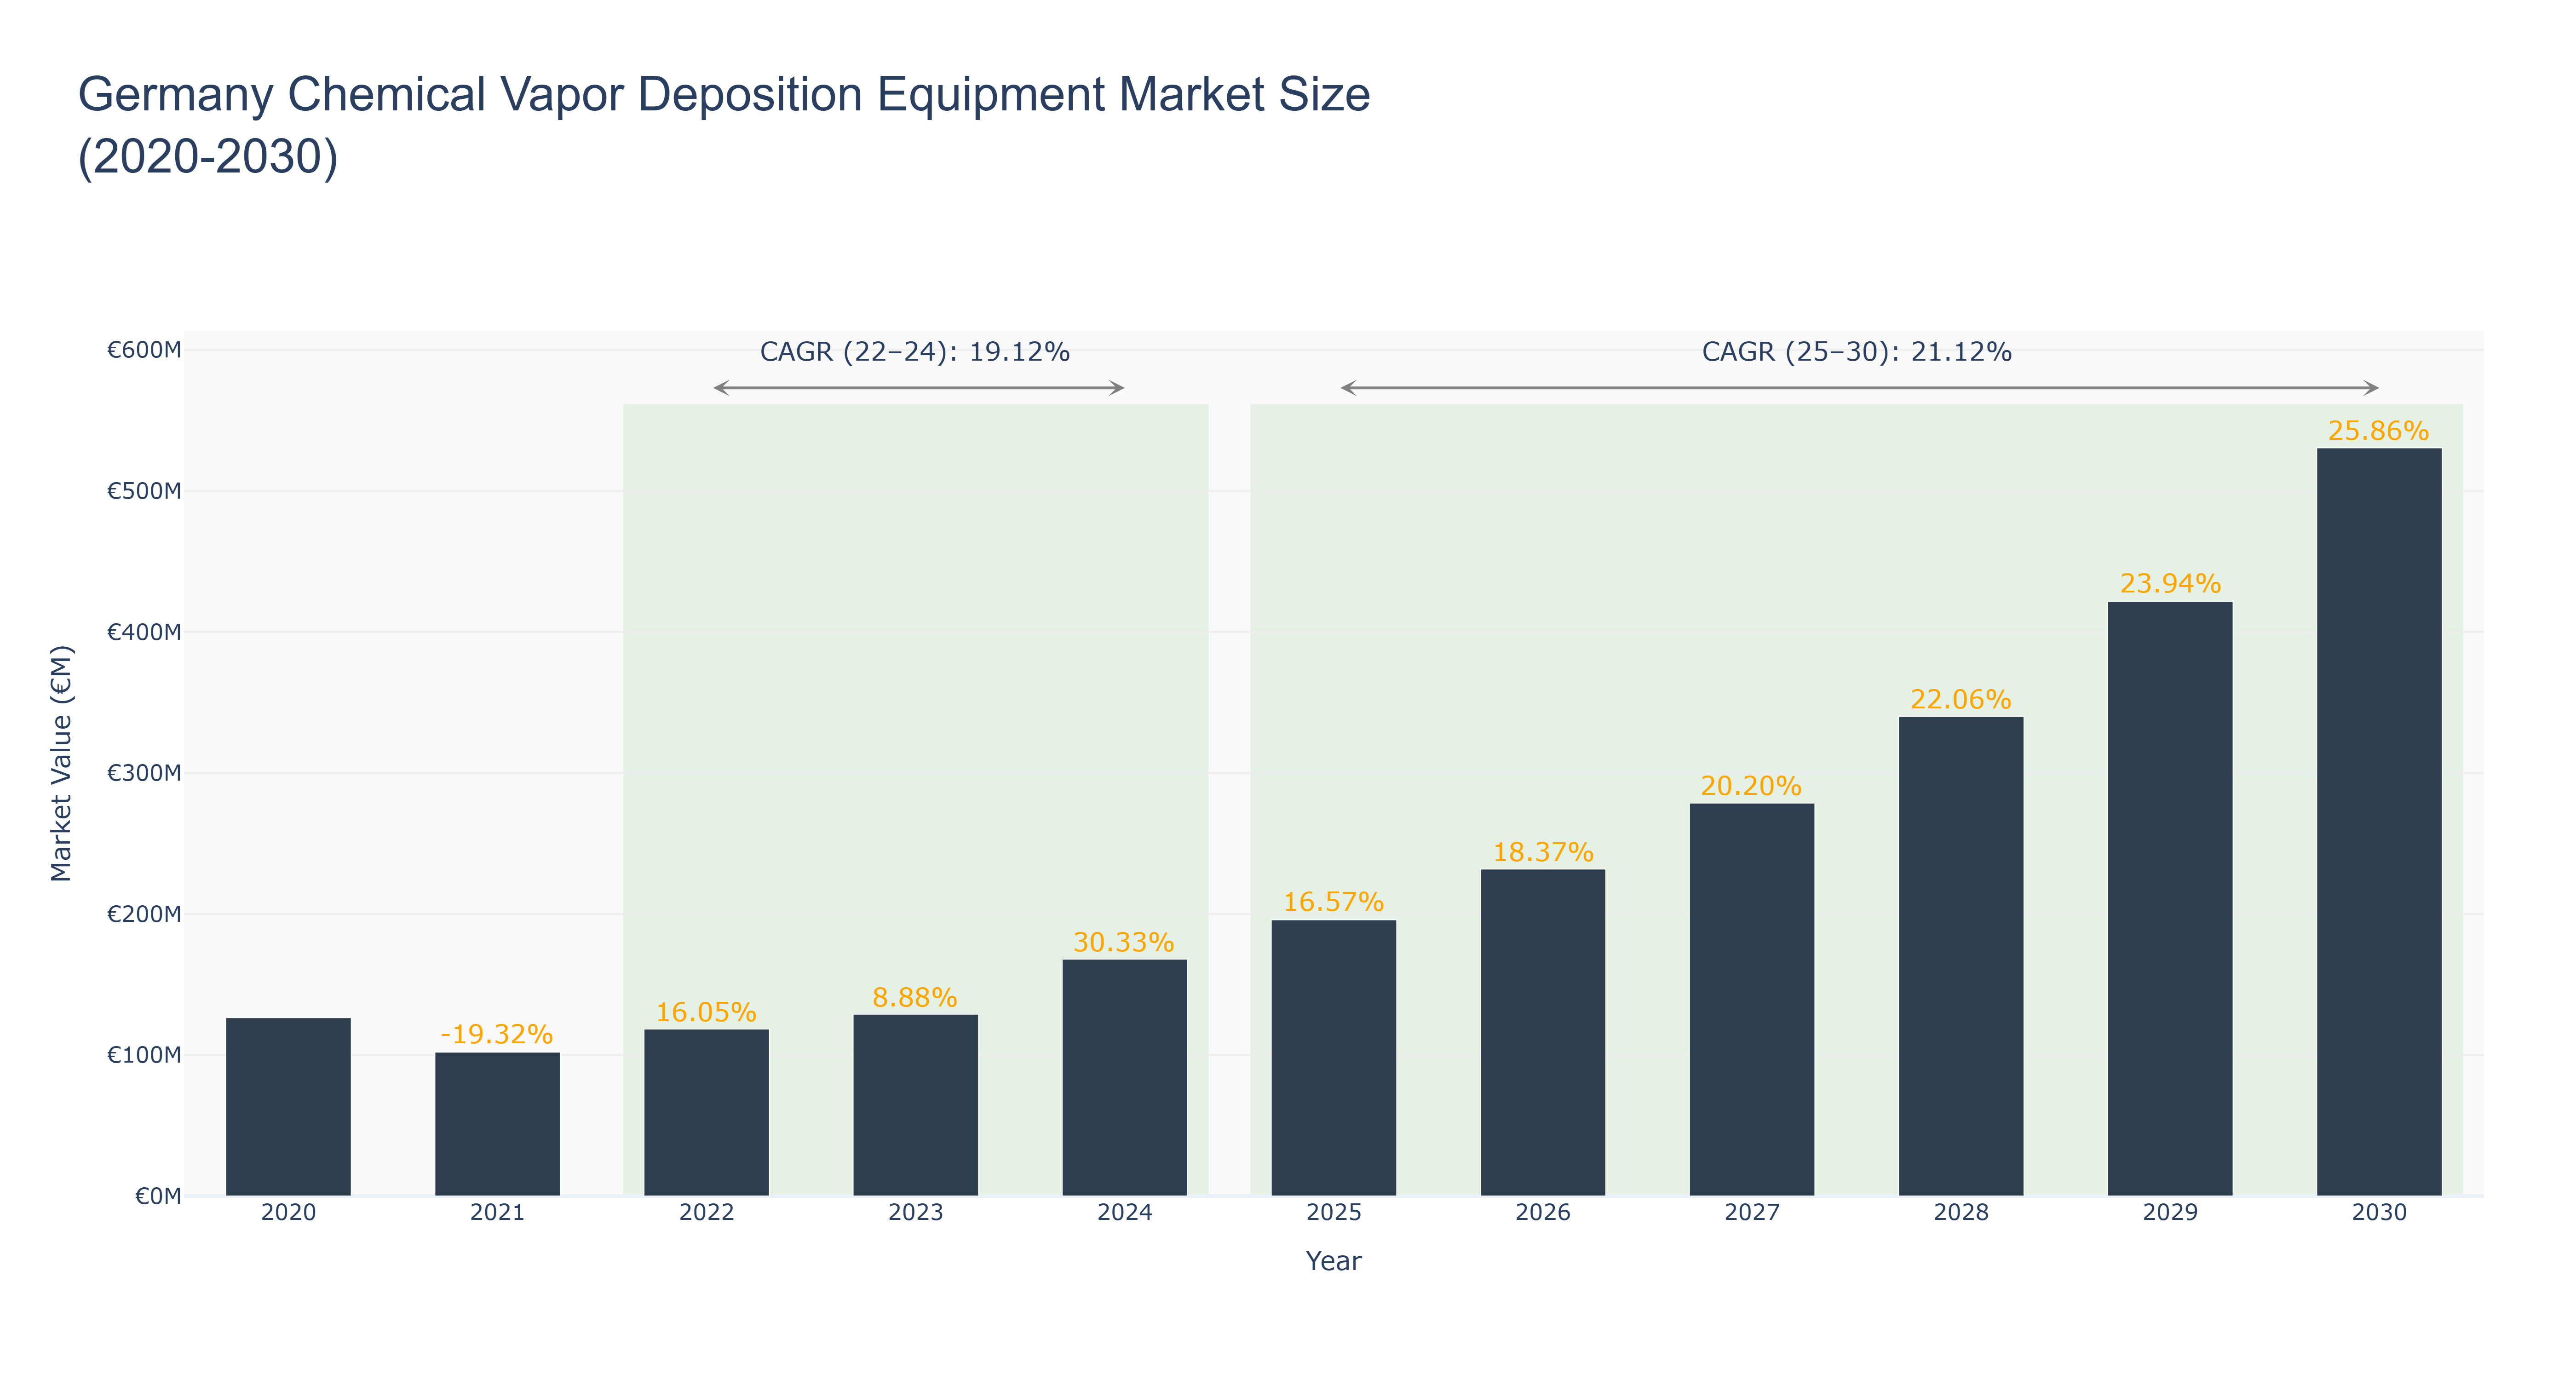Click the Market Value (€M) axis title
This screenshot has height=1380, width=2576.
[x=62, y=763]
